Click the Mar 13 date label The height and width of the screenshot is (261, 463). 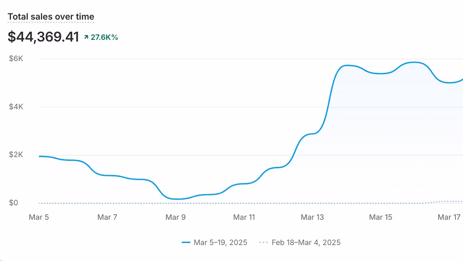click(313, 217)
